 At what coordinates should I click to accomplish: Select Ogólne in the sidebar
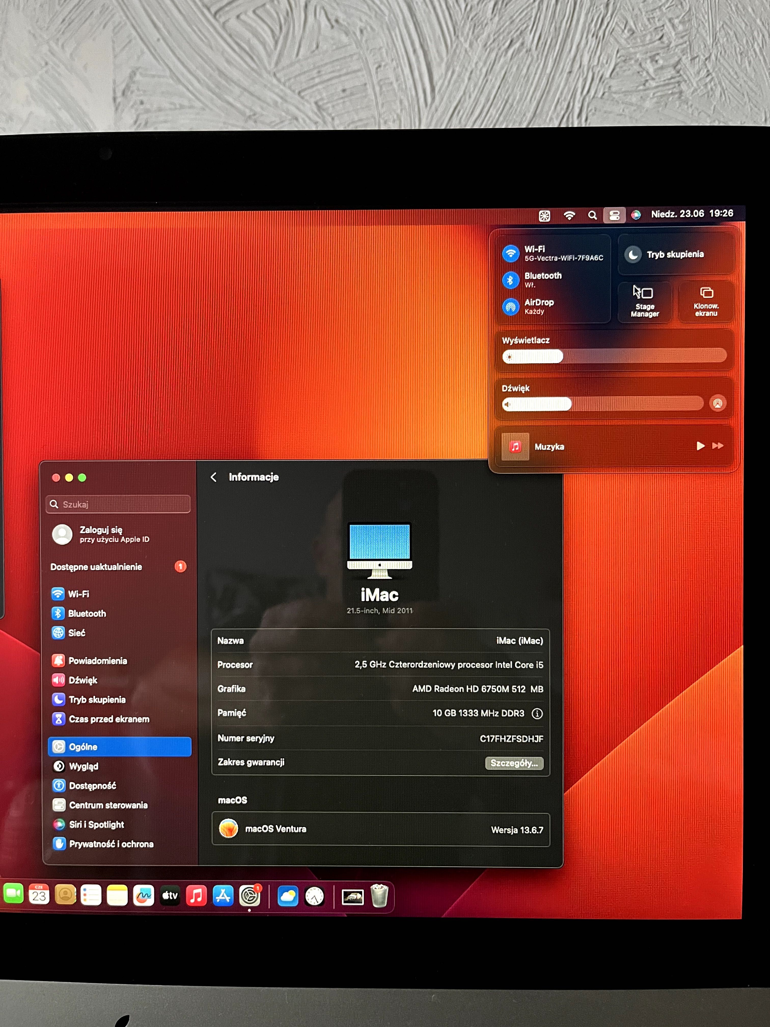pyautogui.click(x=120, y=747)
